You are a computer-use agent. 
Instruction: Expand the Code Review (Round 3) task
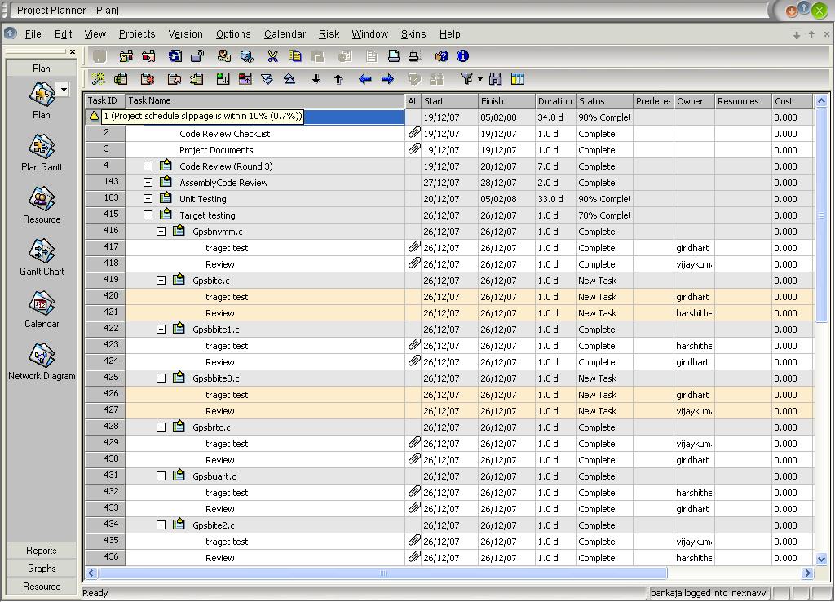click(x=148, y=166)
